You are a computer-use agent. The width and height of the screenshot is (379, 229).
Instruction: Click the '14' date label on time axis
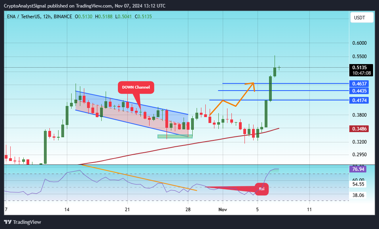click(x=67, y=210)
